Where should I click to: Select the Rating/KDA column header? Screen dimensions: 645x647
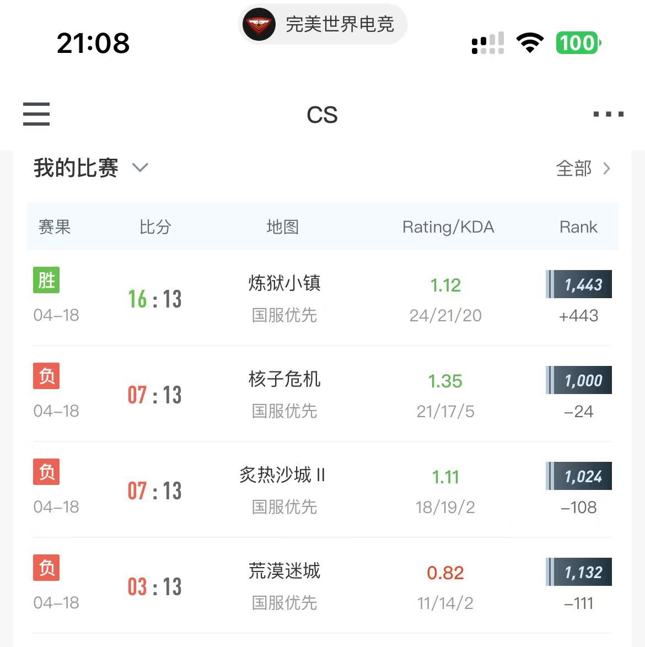pos(448,227)
